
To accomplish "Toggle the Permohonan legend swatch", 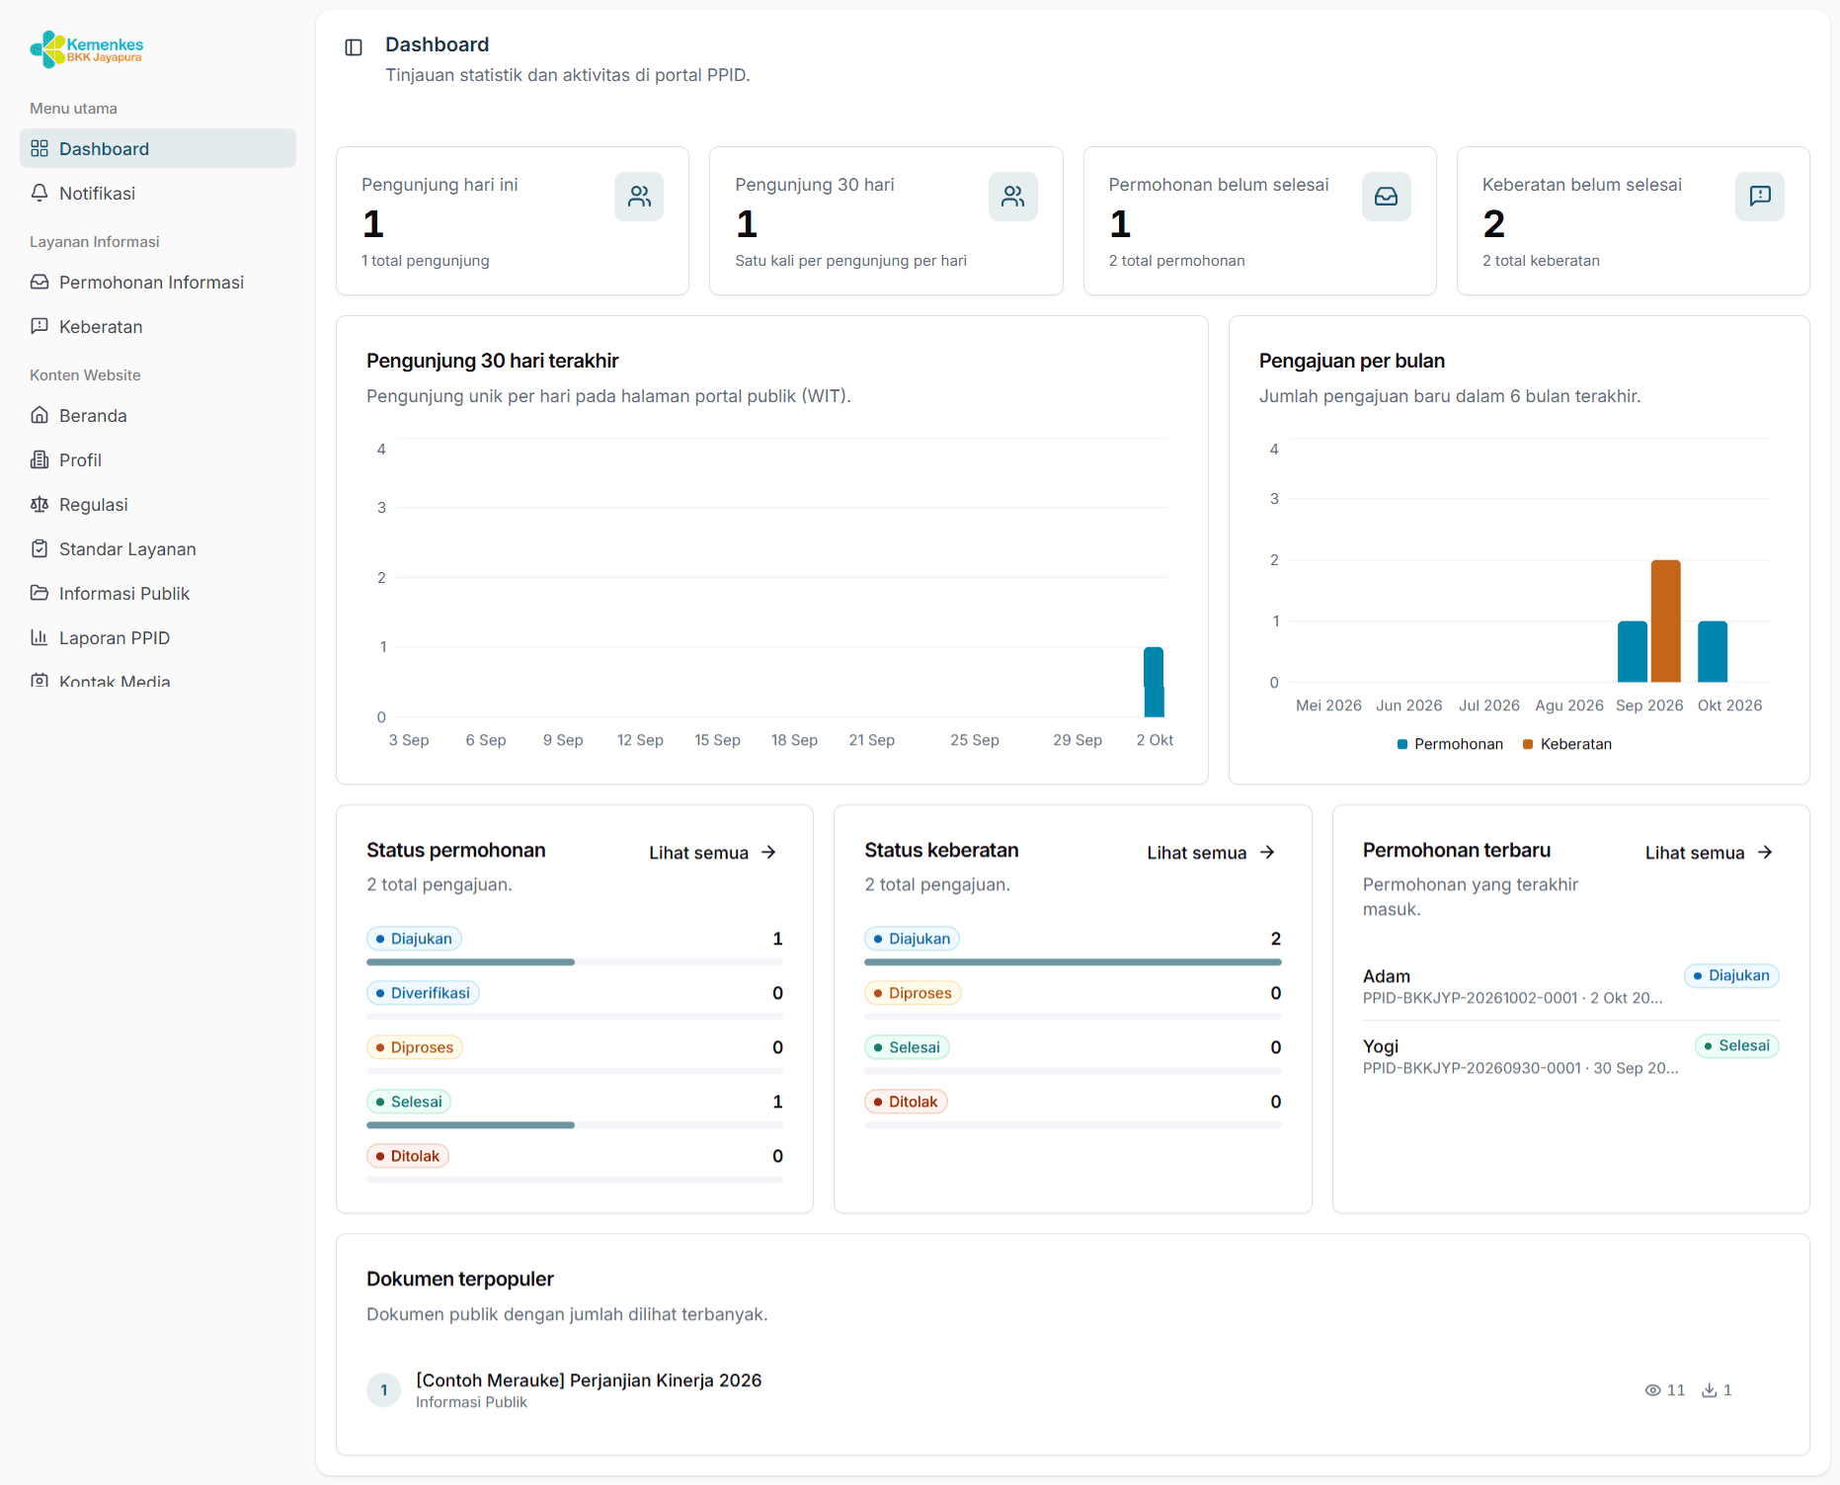I will tap(1402, 744).
